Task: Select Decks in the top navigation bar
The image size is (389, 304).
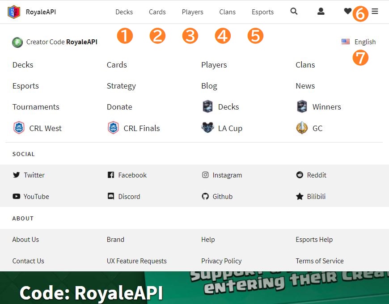Action: click(124, 12)
